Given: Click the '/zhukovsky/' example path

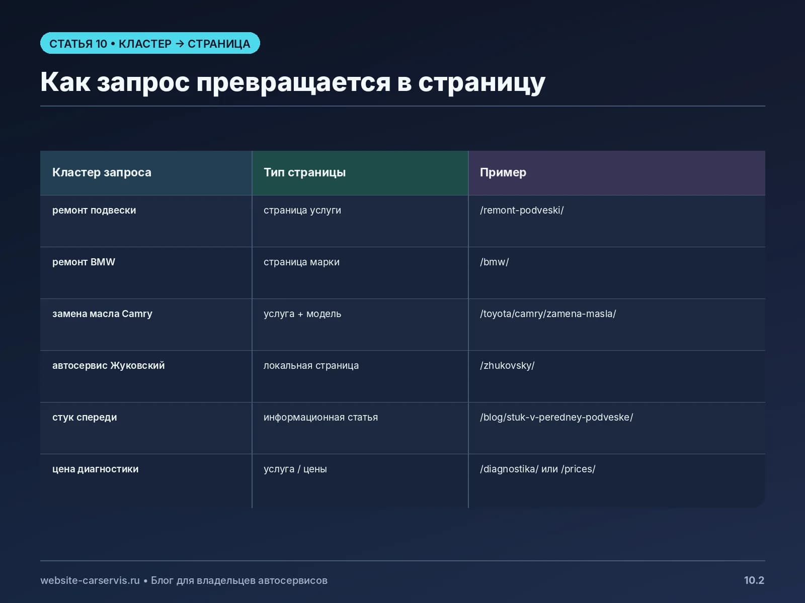Looking at the screenshot, I should [507, 365].
